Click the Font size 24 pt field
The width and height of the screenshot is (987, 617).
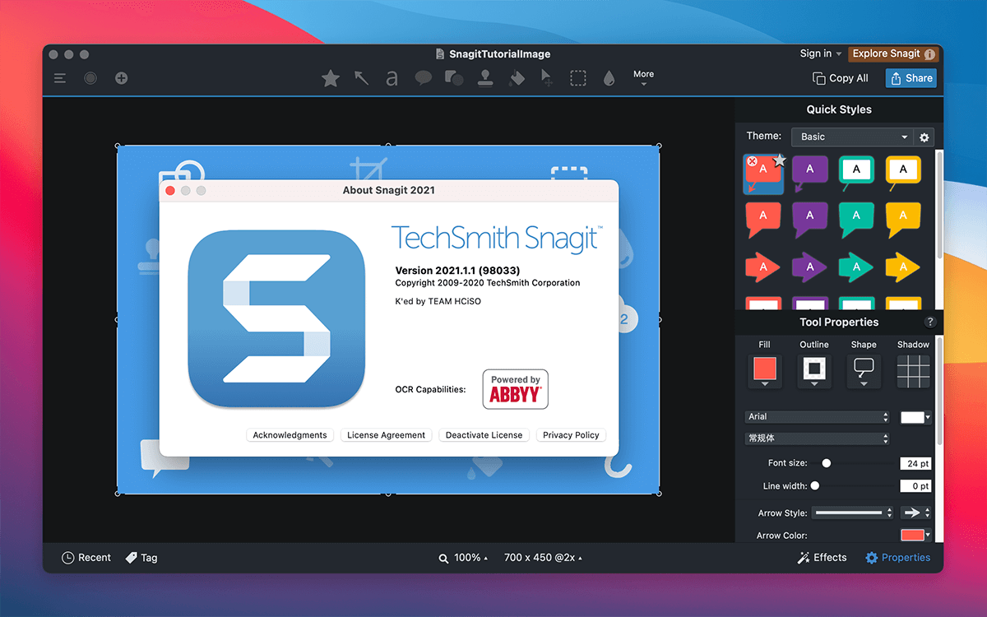[915, 463]
